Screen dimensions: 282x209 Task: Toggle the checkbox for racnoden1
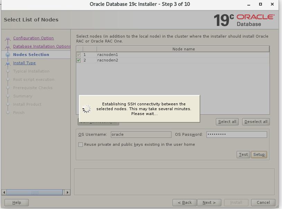78,55
